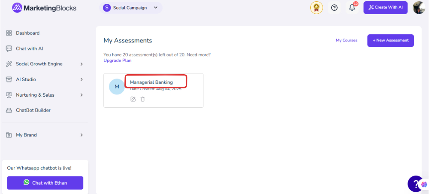
Task: Open ChatBot Builder
Action: (x=33, y=110)
